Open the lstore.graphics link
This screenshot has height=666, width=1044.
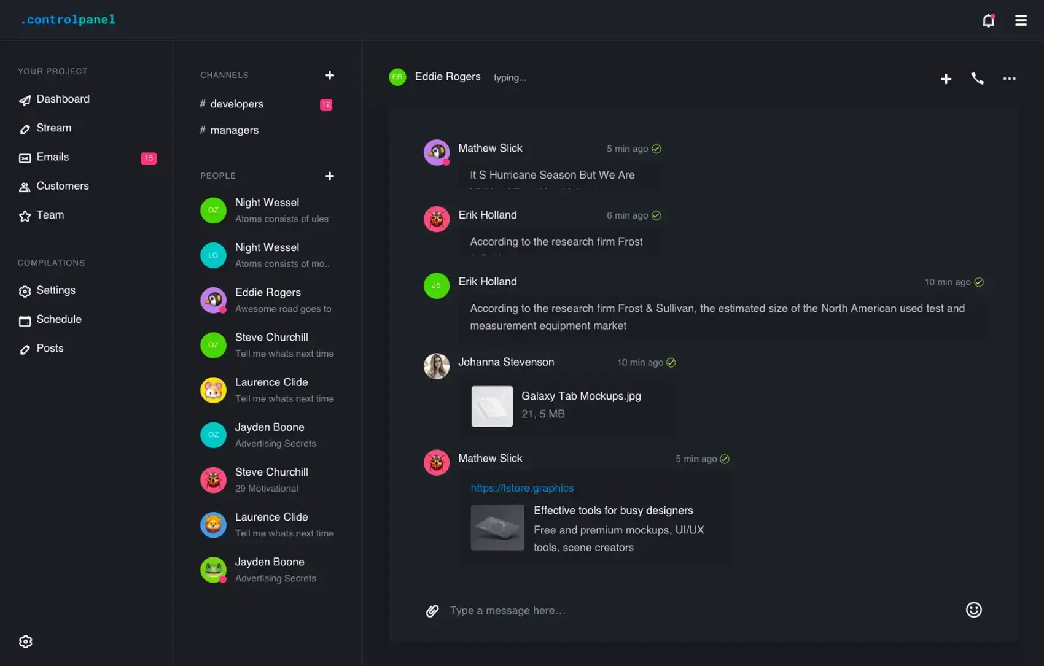(x=522, y=488)
